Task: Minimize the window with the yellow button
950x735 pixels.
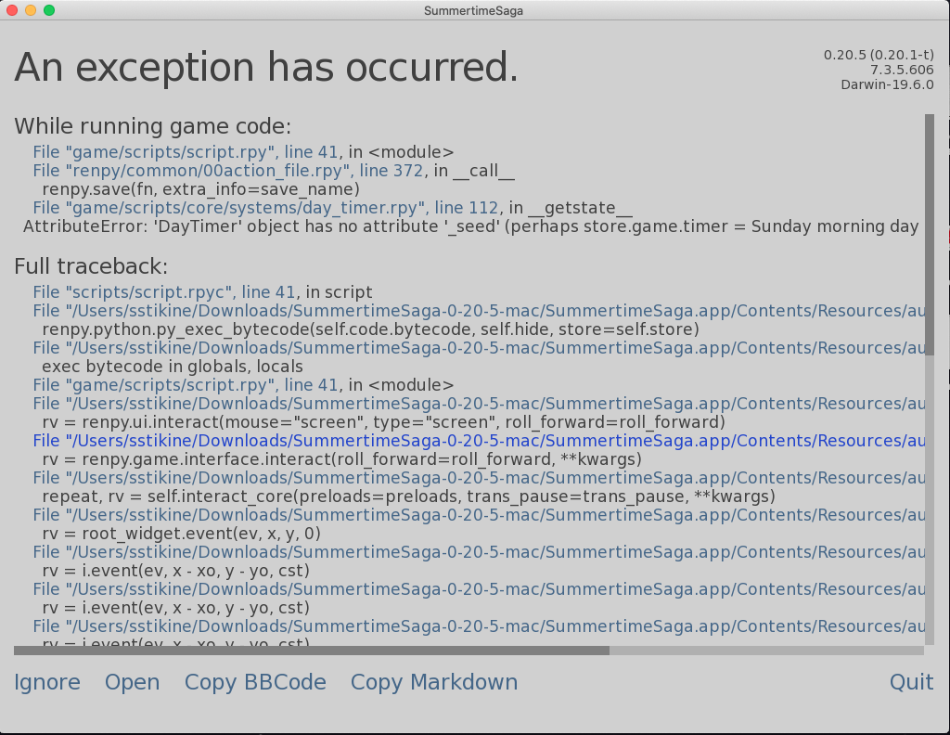Action: (x=31, y=10)
